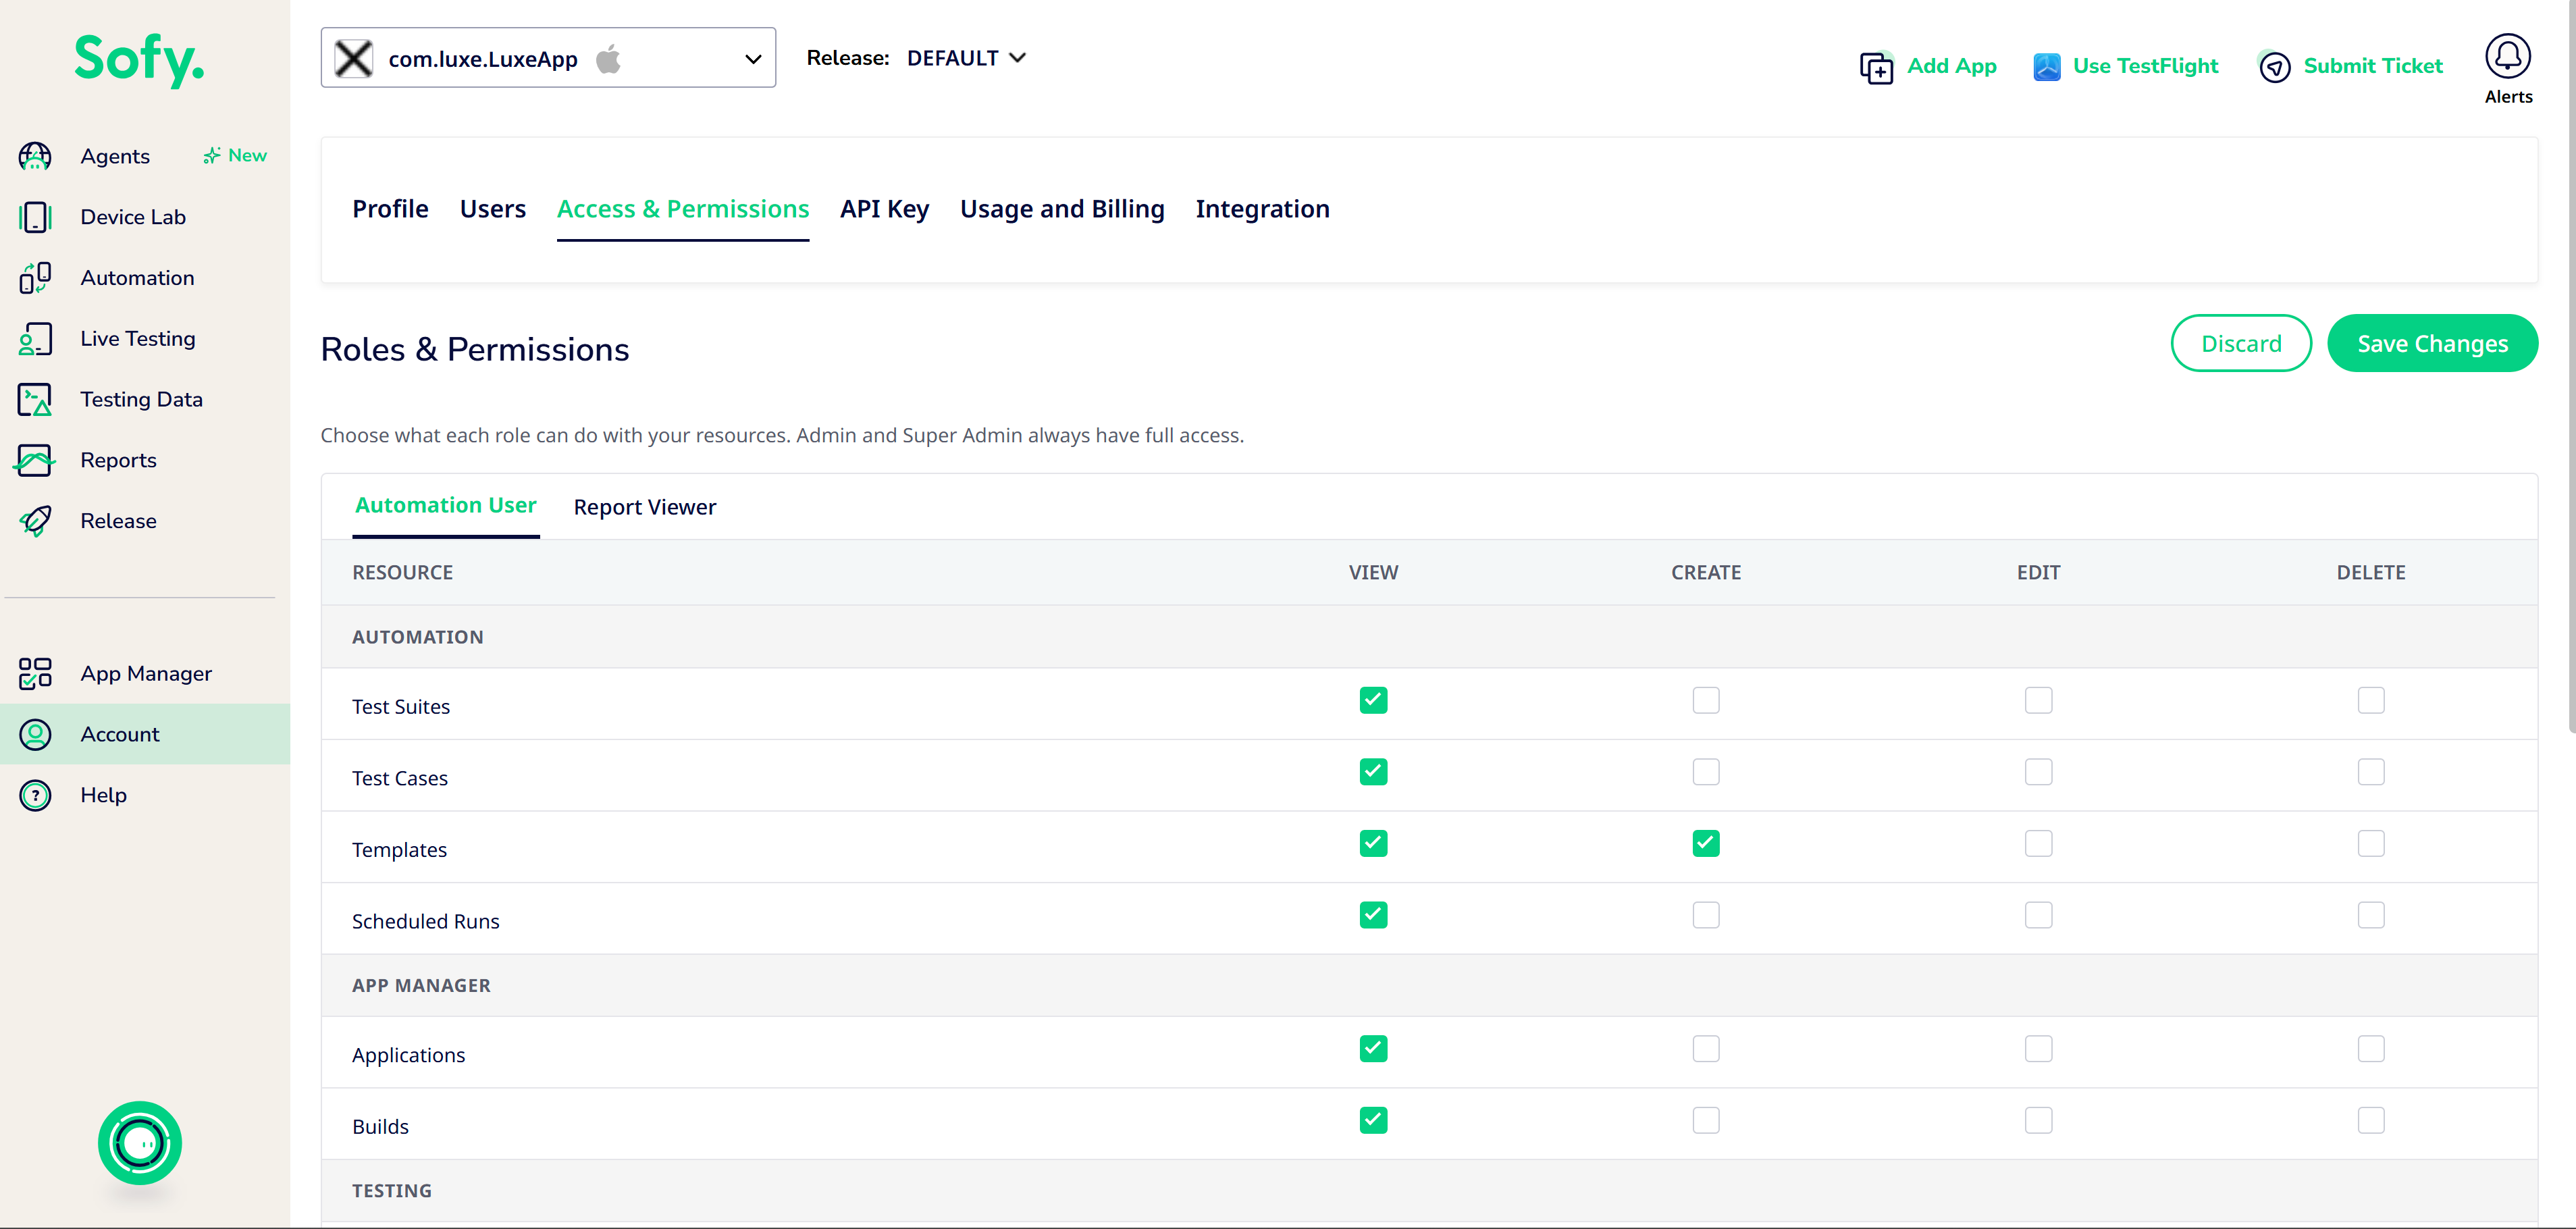
Task: Open the Live Testing icon
Action: [x=35, y=339]
